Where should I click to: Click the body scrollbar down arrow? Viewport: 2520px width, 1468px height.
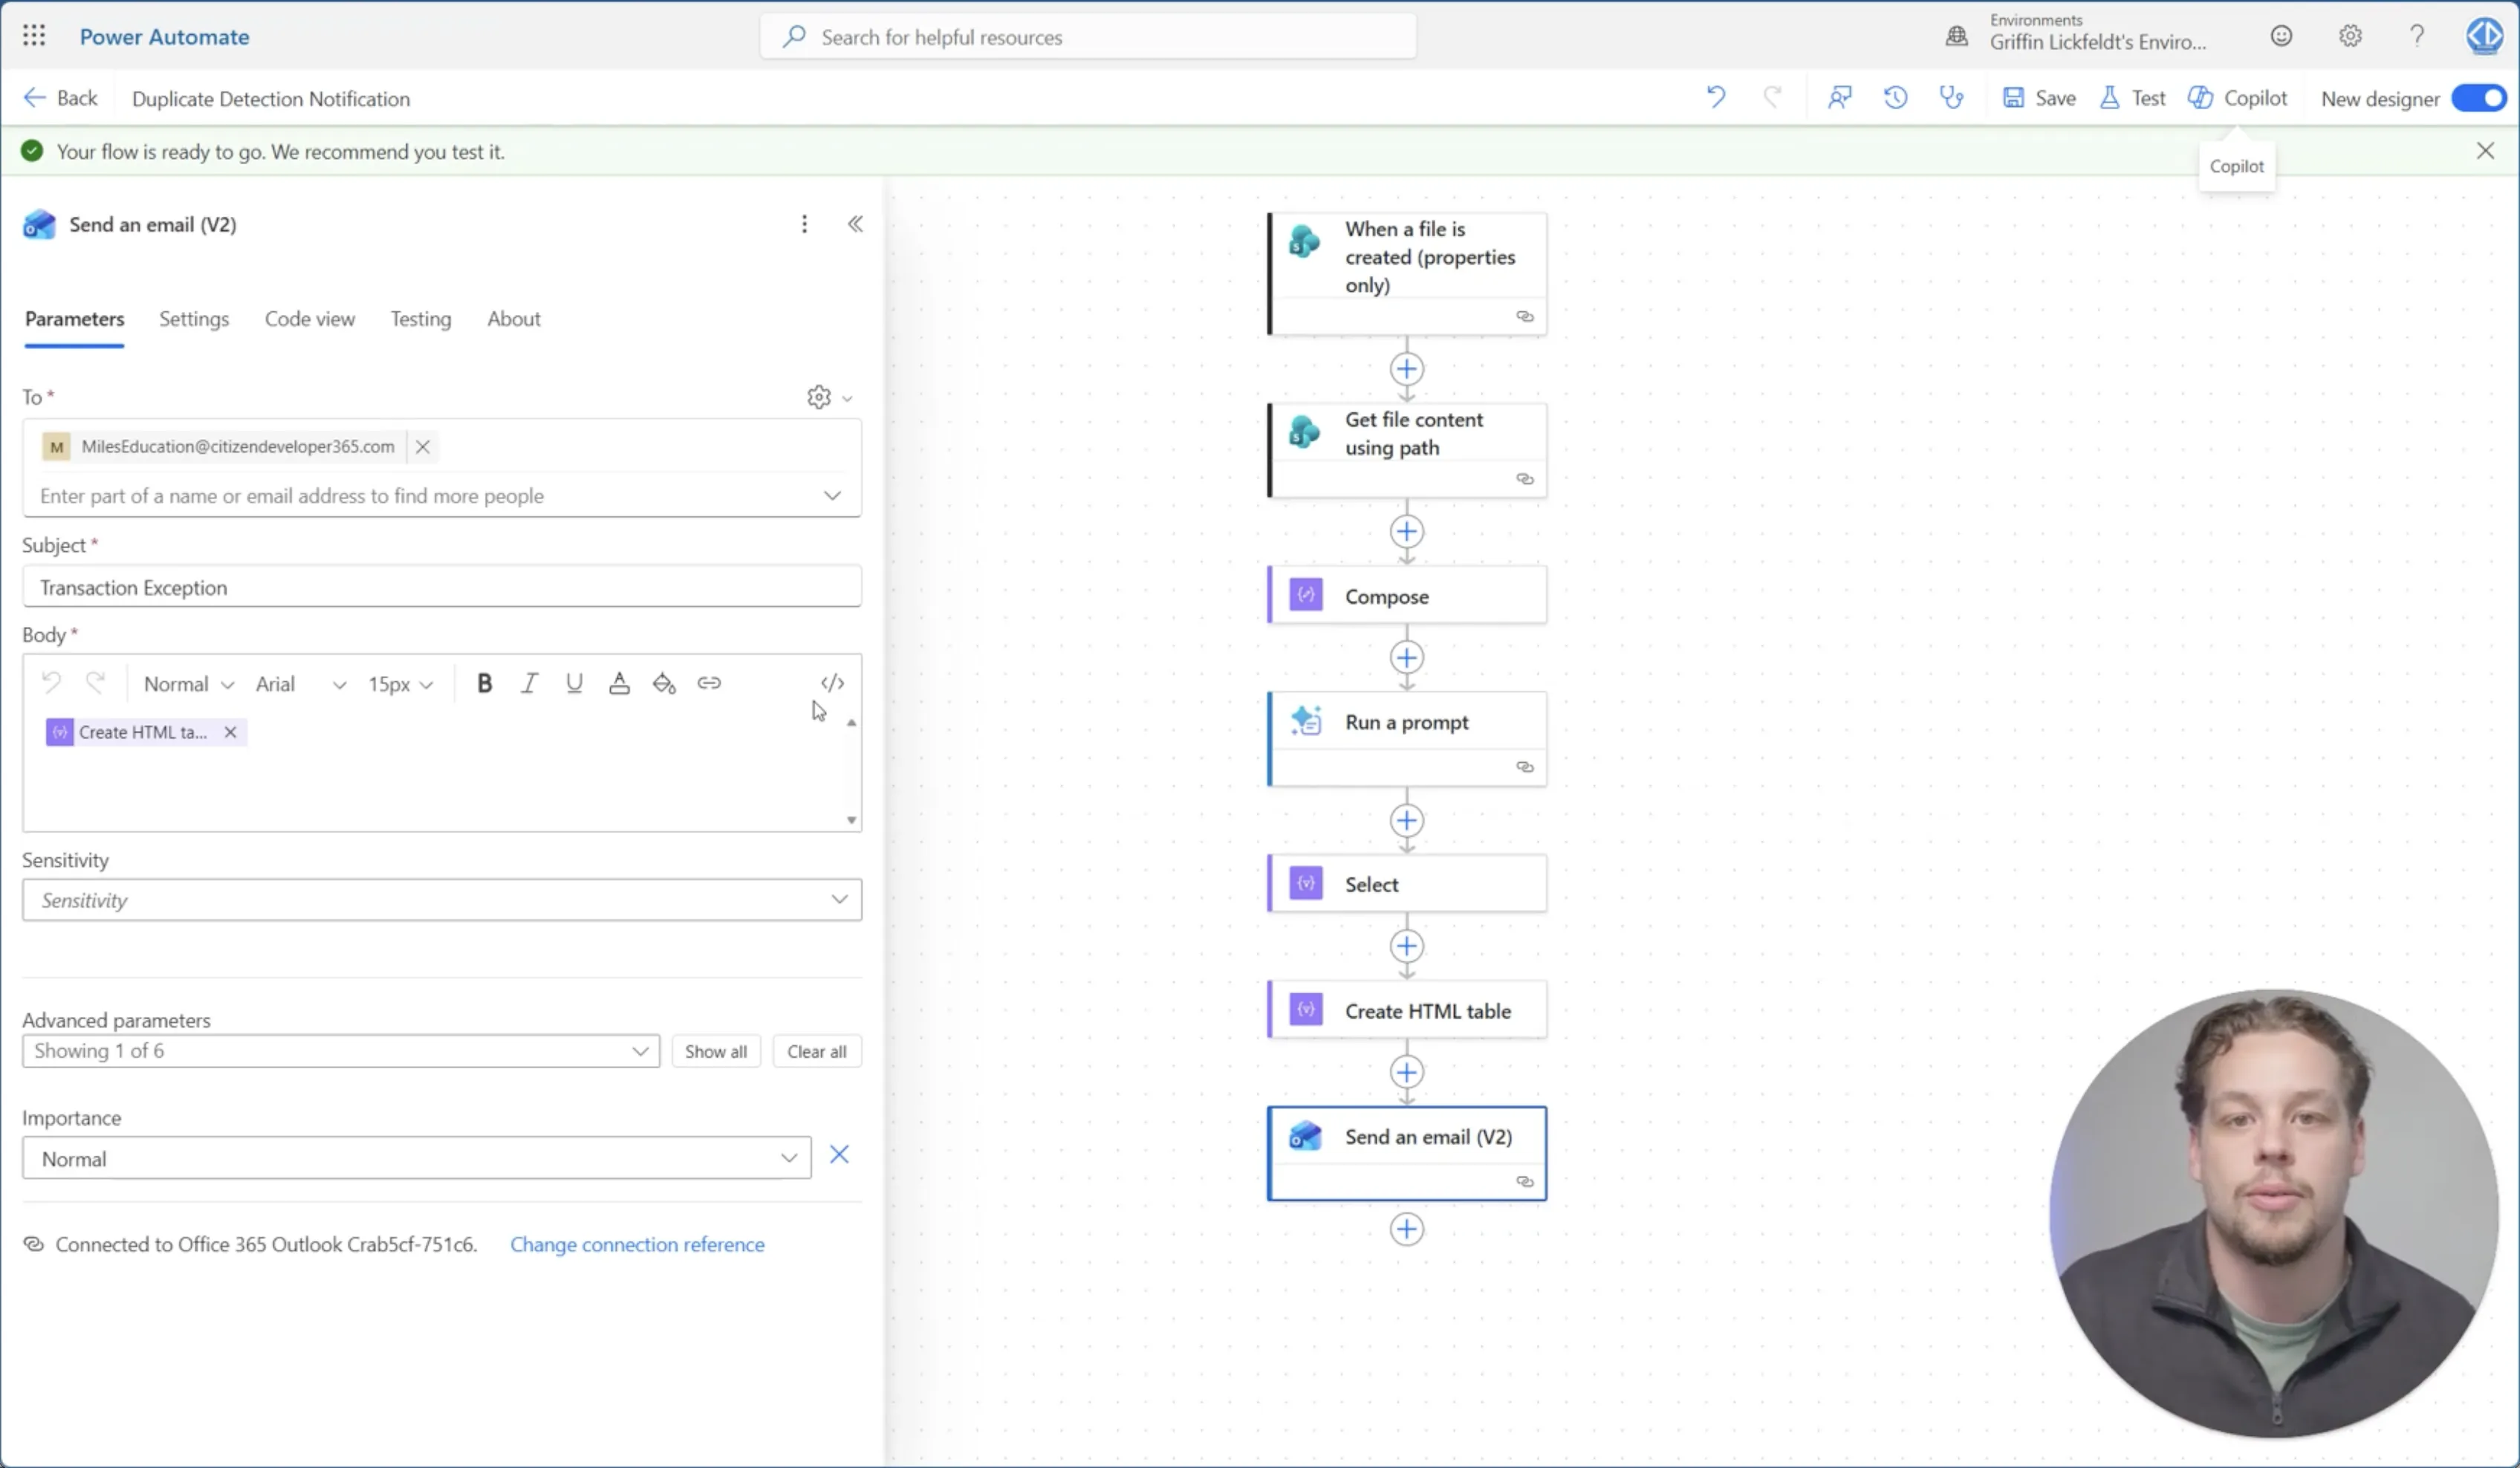point(851,820)
